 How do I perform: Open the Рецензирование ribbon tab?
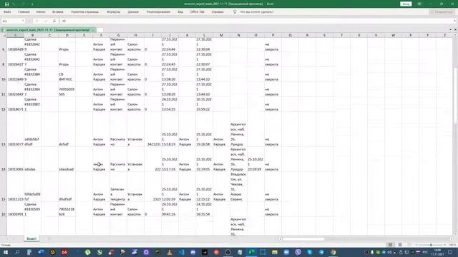158,12
